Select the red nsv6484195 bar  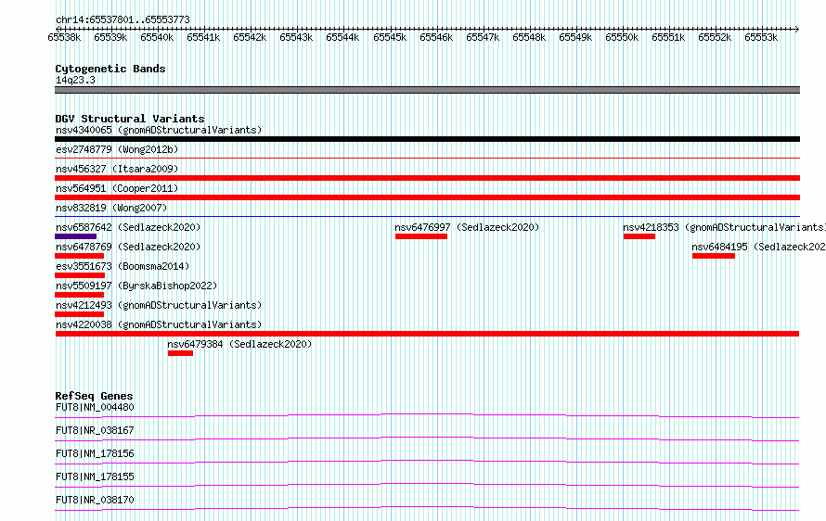coord(714,256)
